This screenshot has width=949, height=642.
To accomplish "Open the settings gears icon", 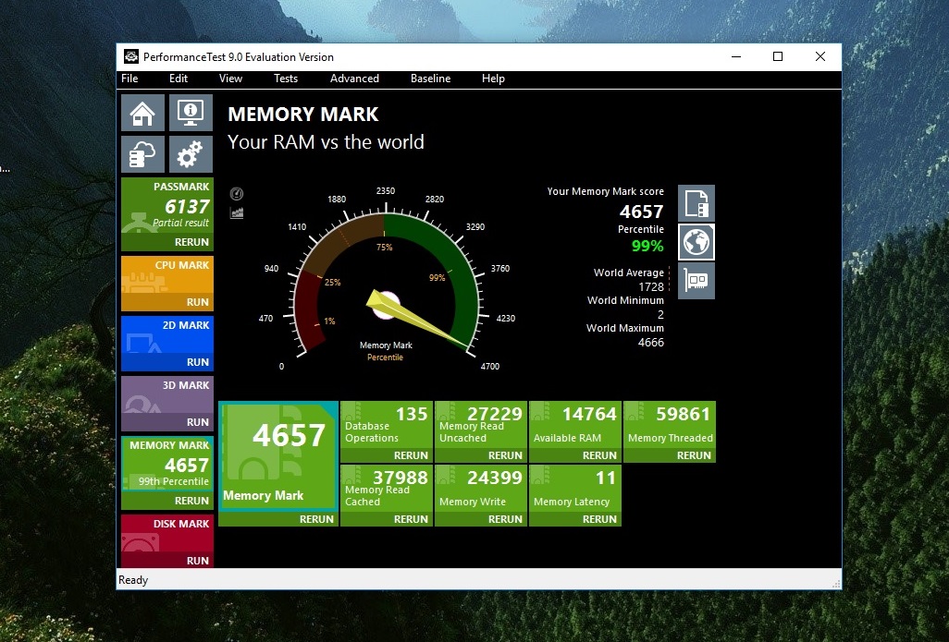I will (x=191, y=154).
